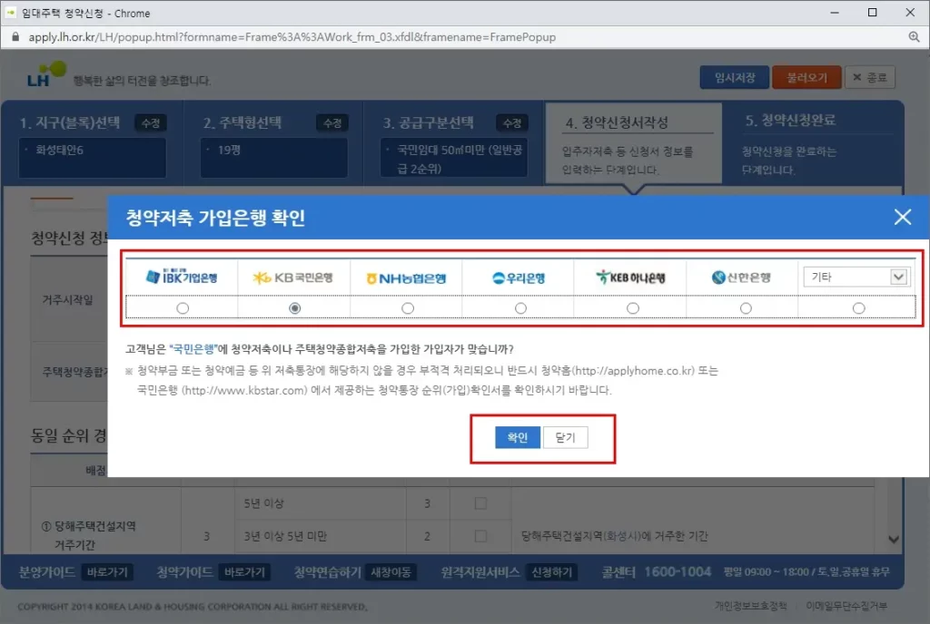Select the 신한은행 radio button

[x=746, y=308]
